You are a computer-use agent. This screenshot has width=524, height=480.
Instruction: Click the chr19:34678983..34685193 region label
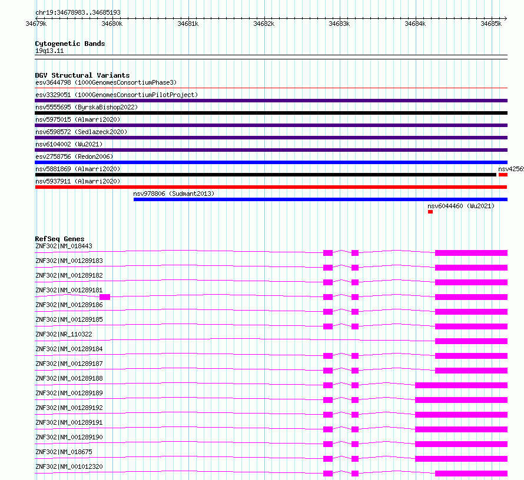[78, 12]
